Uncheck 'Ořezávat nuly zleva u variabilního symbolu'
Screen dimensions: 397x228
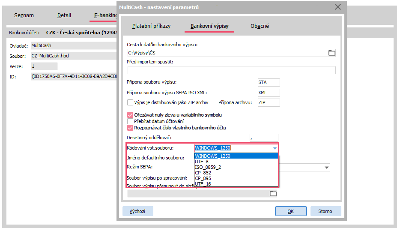click(130, 115)
